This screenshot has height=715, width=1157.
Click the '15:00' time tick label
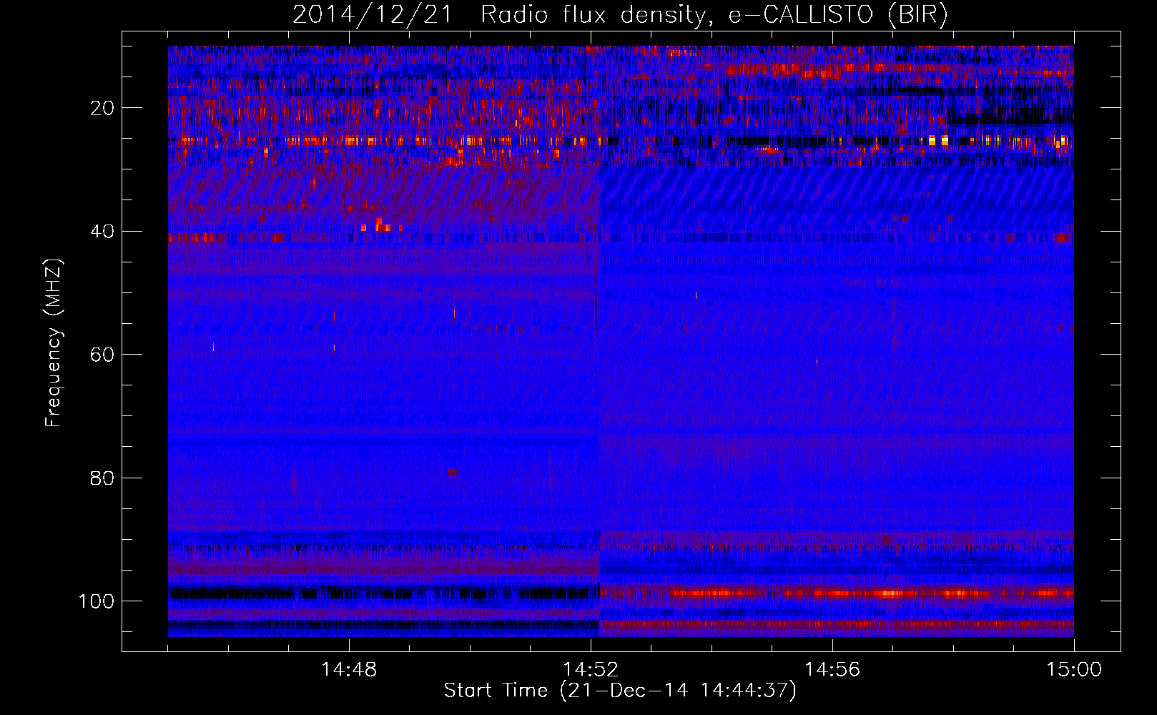coord(1074,670)
